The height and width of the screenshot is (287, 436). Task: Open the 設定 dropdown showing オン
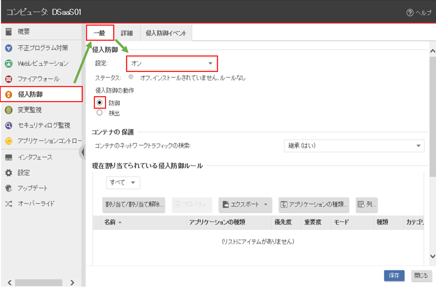pyautogui.click(x=171, y=63)
